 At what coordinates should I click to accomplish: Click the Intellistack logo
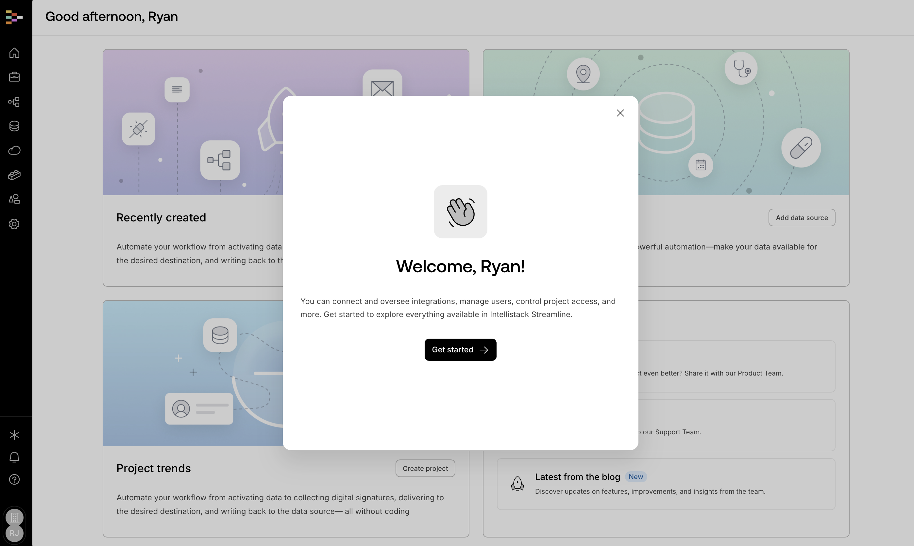coord(14,17)
